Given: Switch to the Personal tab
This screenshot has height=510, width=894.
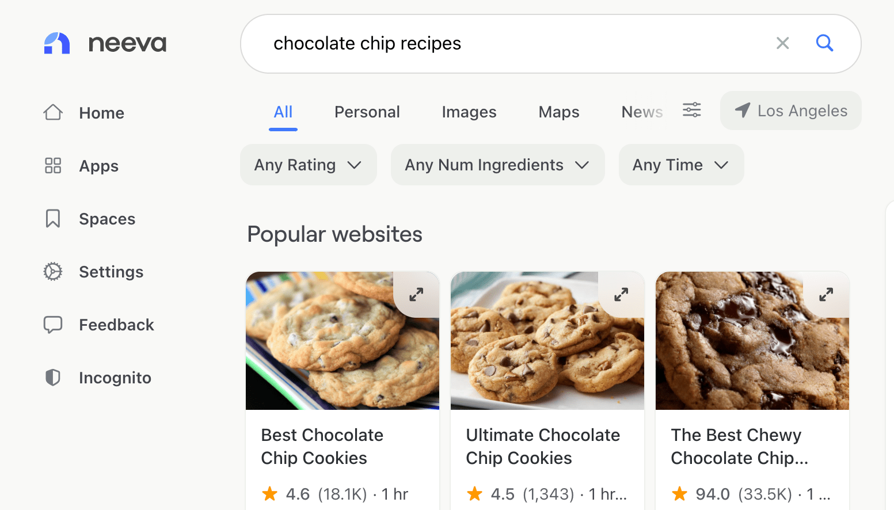Looking at the screenshot, I should pos(367,112).
